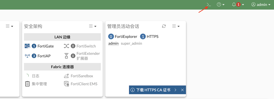Open the help question mark icon

pos(219,5)
